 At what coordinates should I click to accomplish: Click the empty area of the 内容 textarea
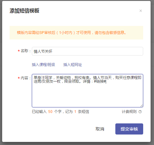tap(88, 95)
